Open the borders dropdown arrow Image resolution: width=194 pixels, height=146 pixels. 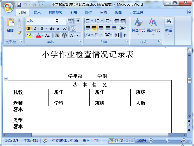pos(101,35)
